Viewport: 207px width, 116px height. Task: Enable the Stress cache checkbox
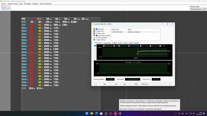click(97, 33)
